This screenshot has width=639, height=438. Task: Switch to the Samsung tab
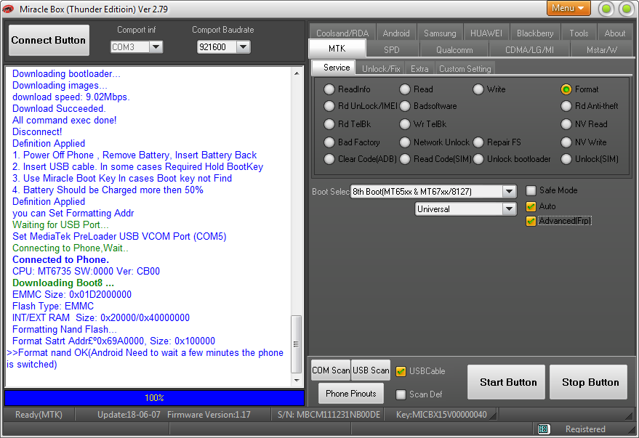pyautogui.click(x=440, y=33)
